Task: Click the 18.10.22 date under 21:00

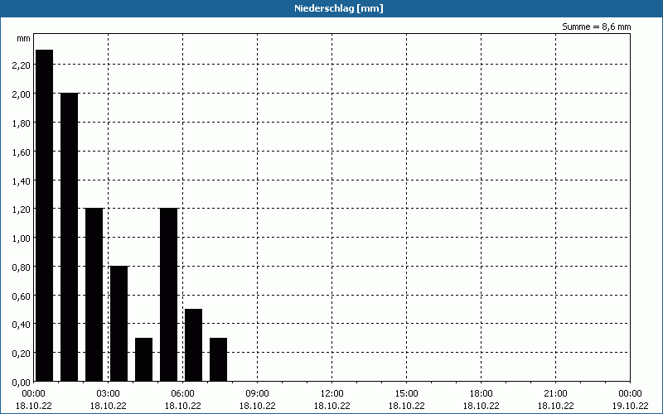Action: point(555,406)
